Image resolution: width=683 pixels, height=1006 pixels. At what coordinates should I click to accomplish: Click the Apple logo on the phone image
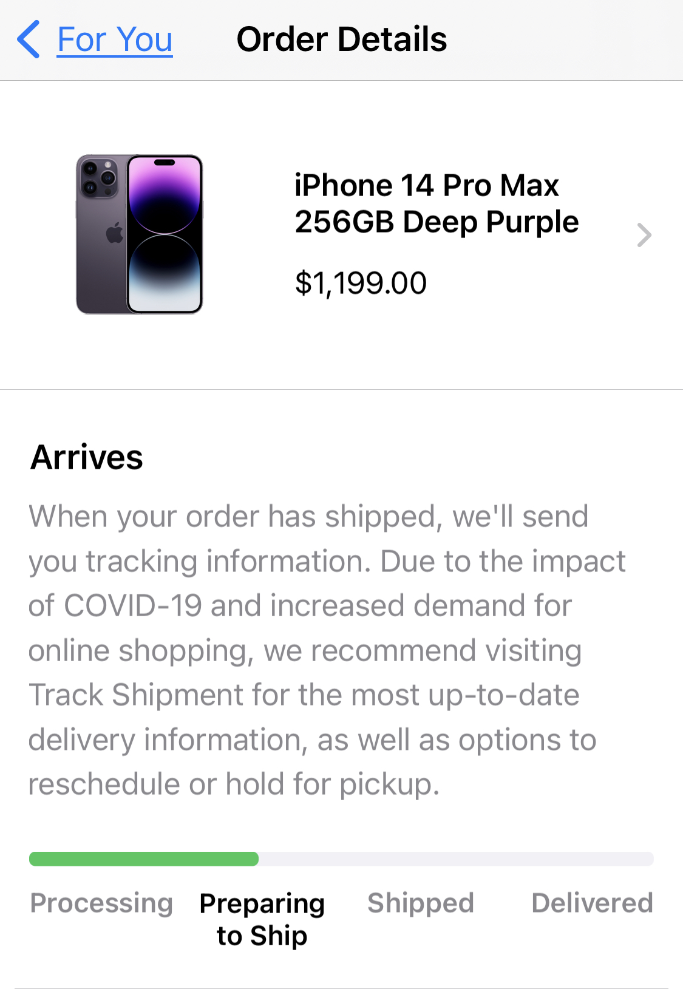(x=115, y=233)
